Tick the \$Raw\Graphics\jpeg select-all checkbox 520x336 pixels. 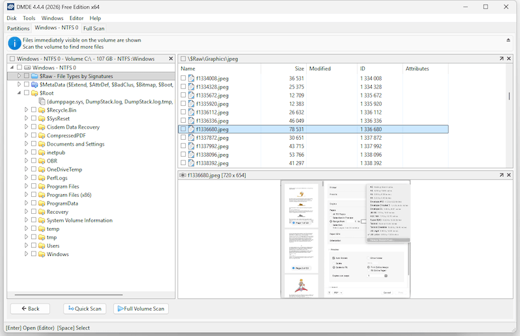point(183,58)
